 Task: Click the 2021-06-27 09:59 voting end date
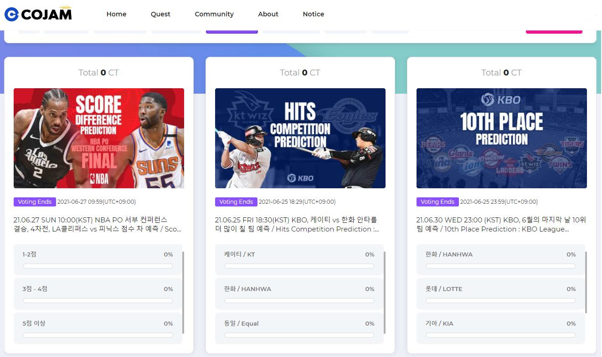click(97, 202)
